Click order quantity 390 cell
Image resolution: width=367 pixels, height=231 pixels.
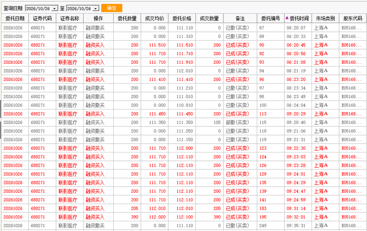click(127, 217)
